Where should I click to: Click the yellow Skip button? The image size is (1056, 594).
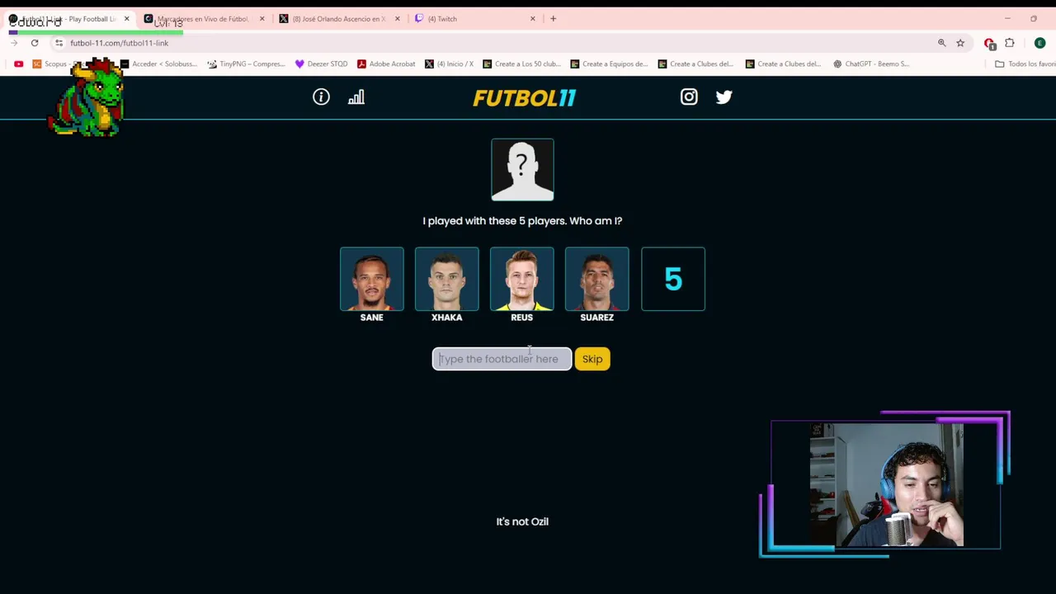pyautogui.click(x=592, y=359)
